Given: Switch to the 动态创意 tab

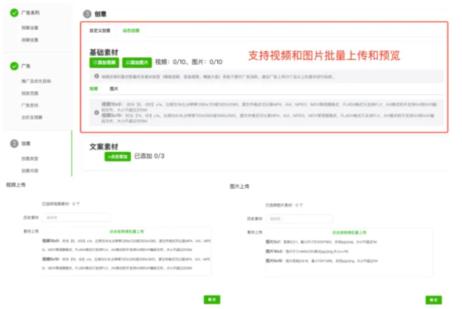Looking at the screenshot, I should (131, 31).
